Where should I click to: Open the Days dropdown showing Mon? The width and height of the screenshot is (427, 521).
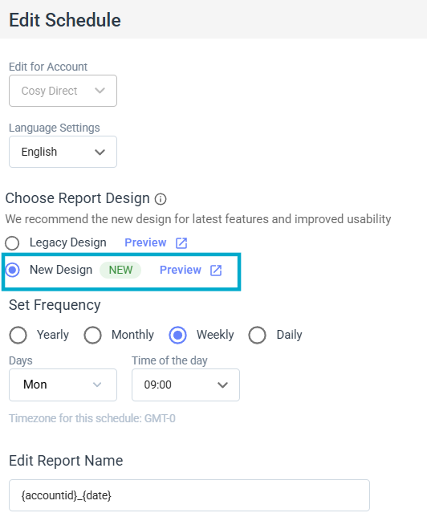point(63,385)
